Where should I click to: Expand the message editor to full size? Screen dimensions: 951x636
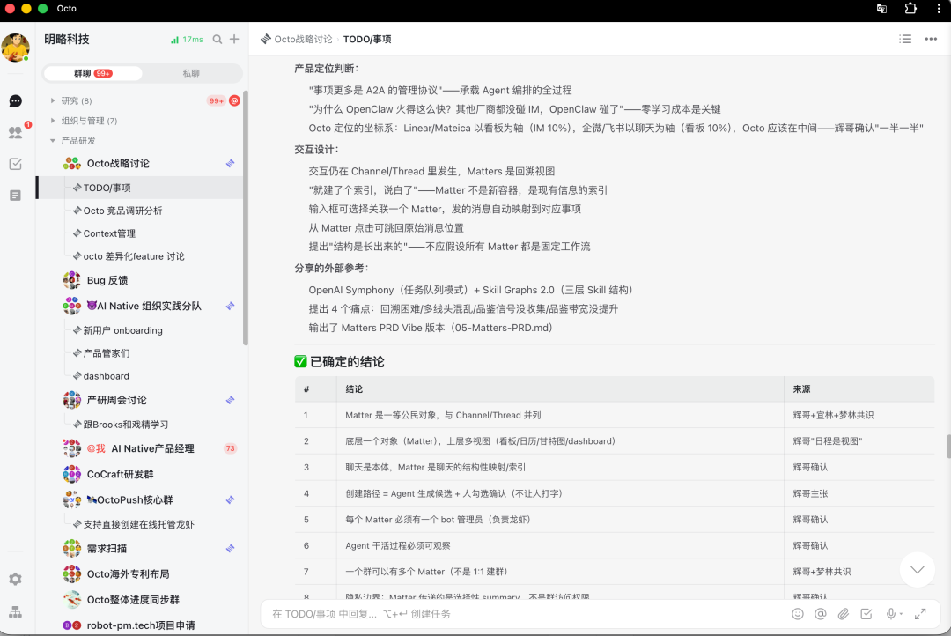[x=920, y=614]
